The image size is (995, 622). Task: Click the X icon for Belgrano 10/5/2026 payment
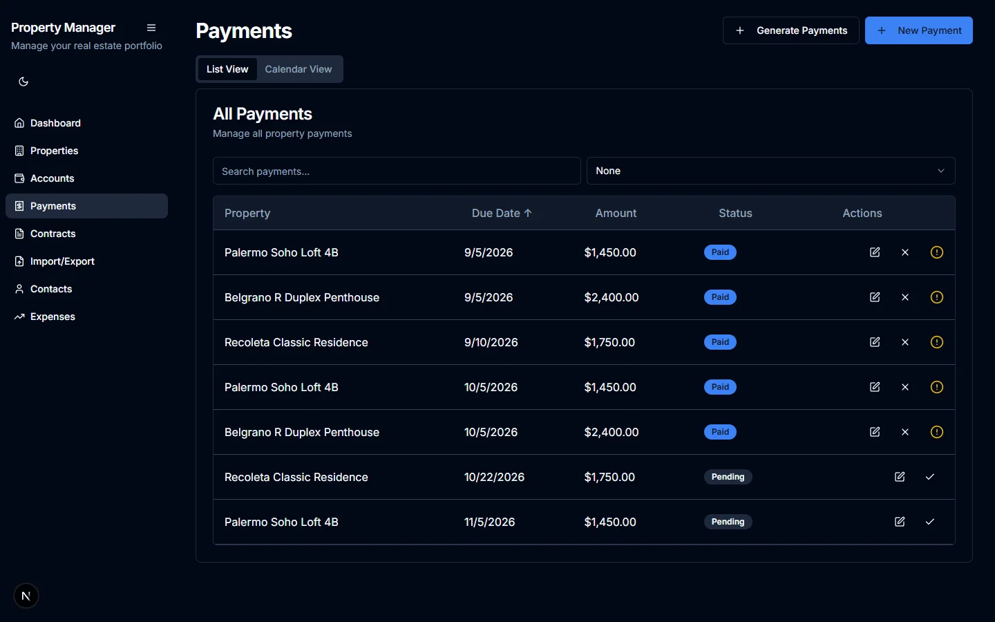coord(905,432)
